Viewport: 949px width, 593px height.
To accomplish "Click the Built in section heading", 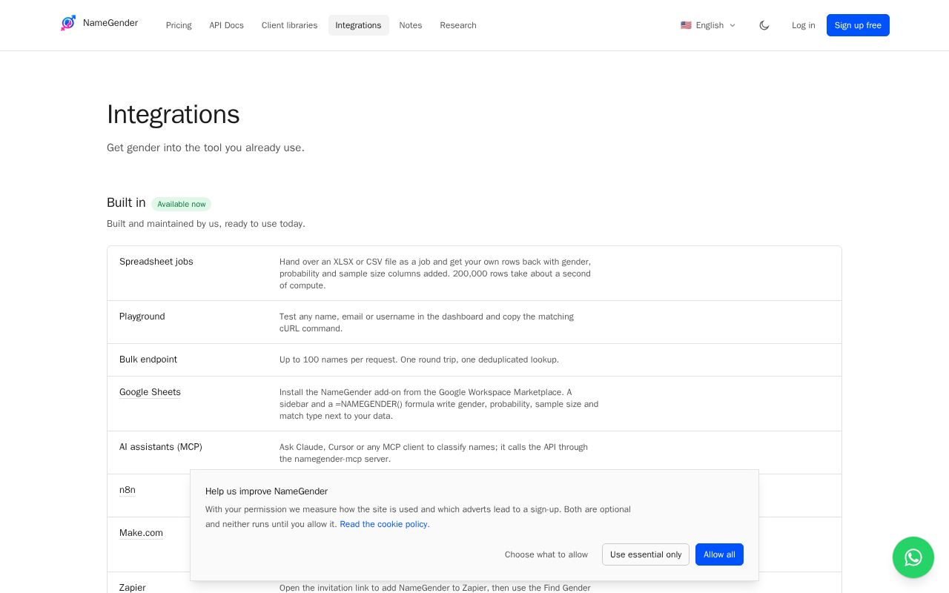I will pyautogui.click(x=126, y=203).
